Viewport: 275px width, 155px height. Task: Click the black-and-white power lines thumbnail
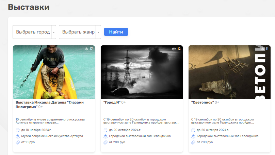pos(142,72)
